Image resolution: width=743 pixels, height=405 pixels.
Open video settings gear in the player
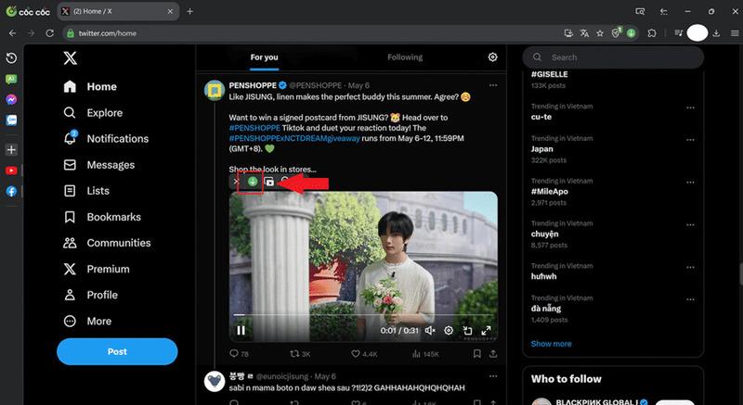[x=449, y=330]
